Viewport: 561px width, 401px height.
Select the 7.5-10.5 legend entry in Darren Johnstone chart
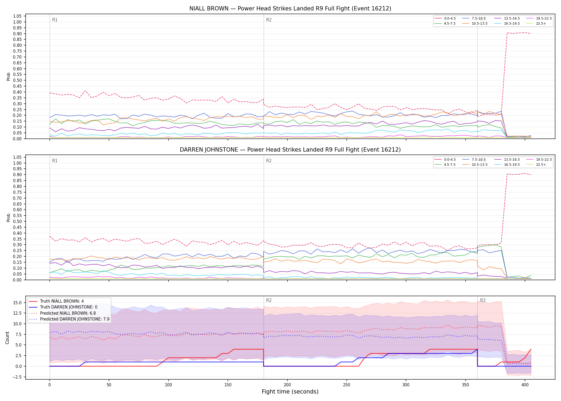pos(474,160)
